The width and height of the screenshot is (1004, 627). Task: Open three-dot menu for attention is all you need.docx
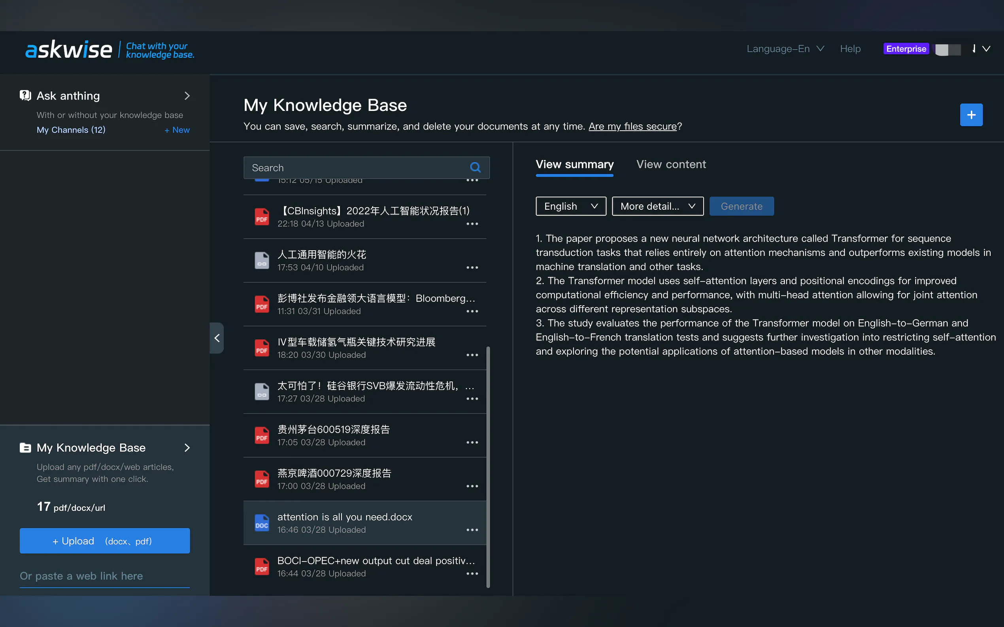(472, 530)
